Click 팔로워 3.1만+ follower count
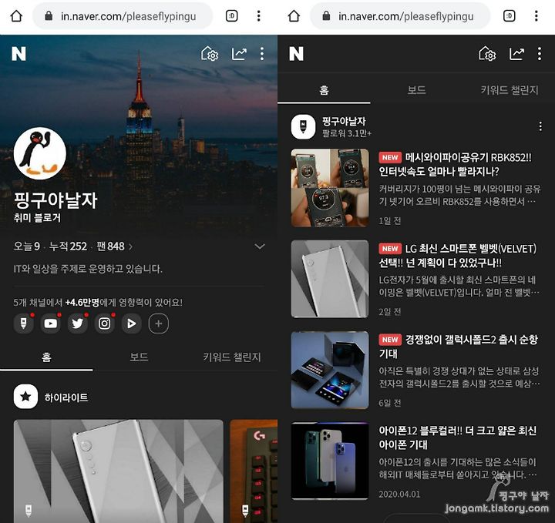Screen dimensions: 555x523 347,133
